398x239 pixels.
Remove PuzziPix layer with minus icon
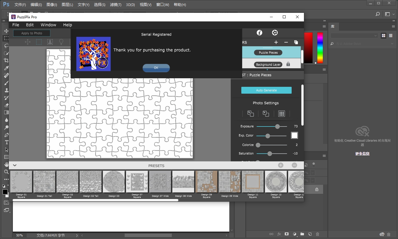pyautogui.click(x=286, y=42)
